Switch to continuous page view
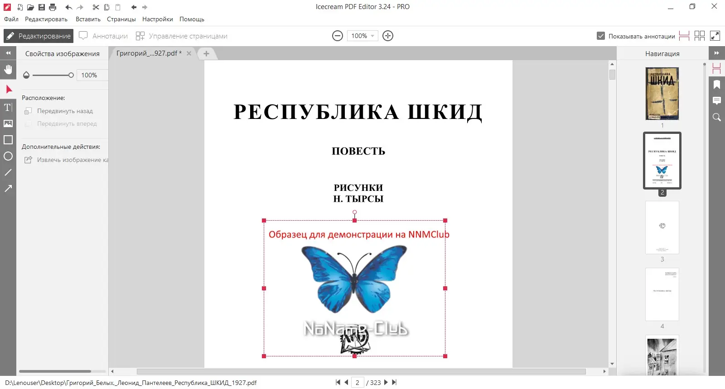The image size is (725, 389). click(x=684, y=36)
